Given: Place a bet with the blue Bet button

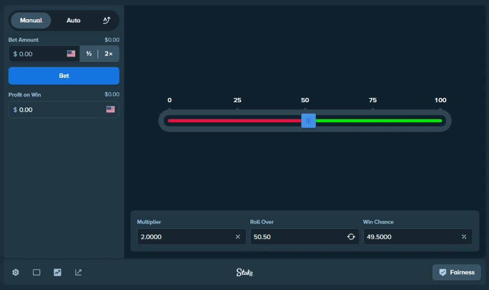Looking at the screenshot, I should tap(64, 75).
